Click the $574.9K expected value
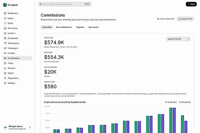The image size is (200, 133). click(54, 43)
